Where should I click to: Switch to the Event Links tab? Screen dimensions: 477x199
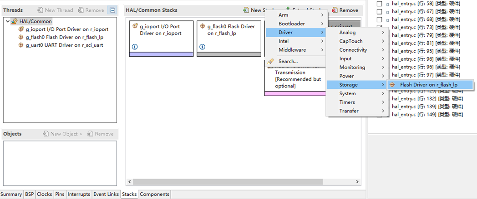[x=106, y=194]
